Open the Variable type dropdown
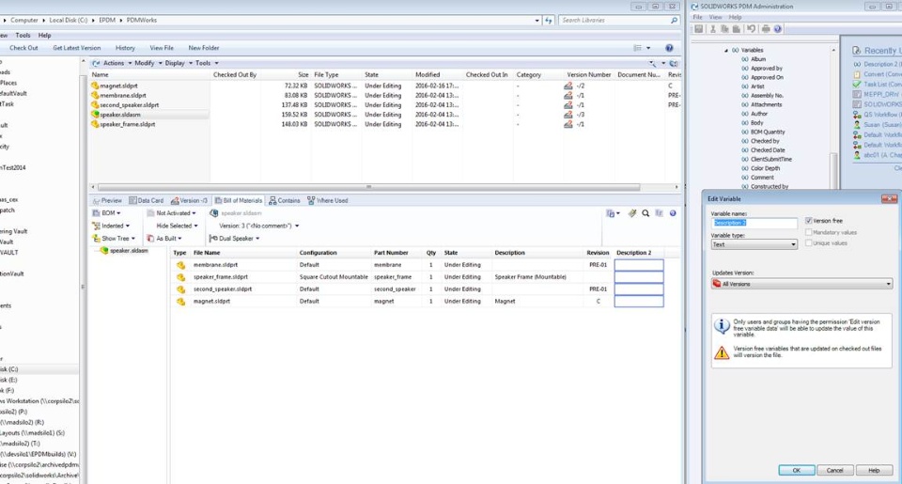 click(754, 244)
